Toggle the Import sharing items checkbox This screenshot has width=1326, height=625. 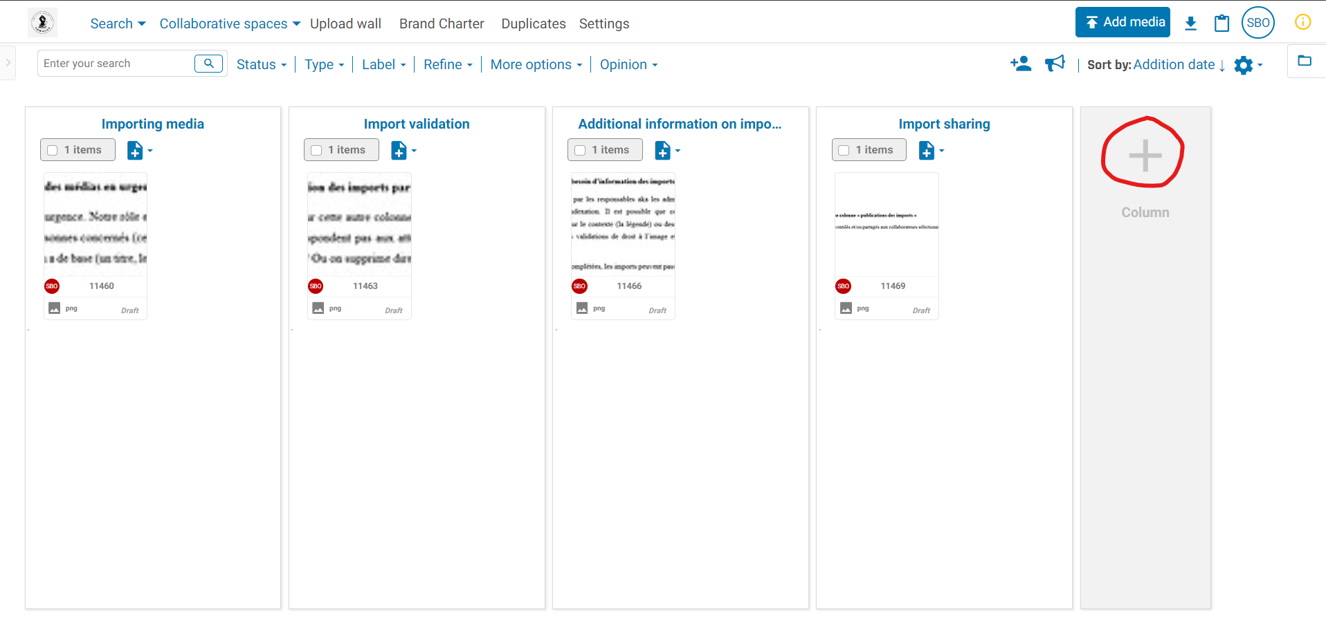pos(844,150)
